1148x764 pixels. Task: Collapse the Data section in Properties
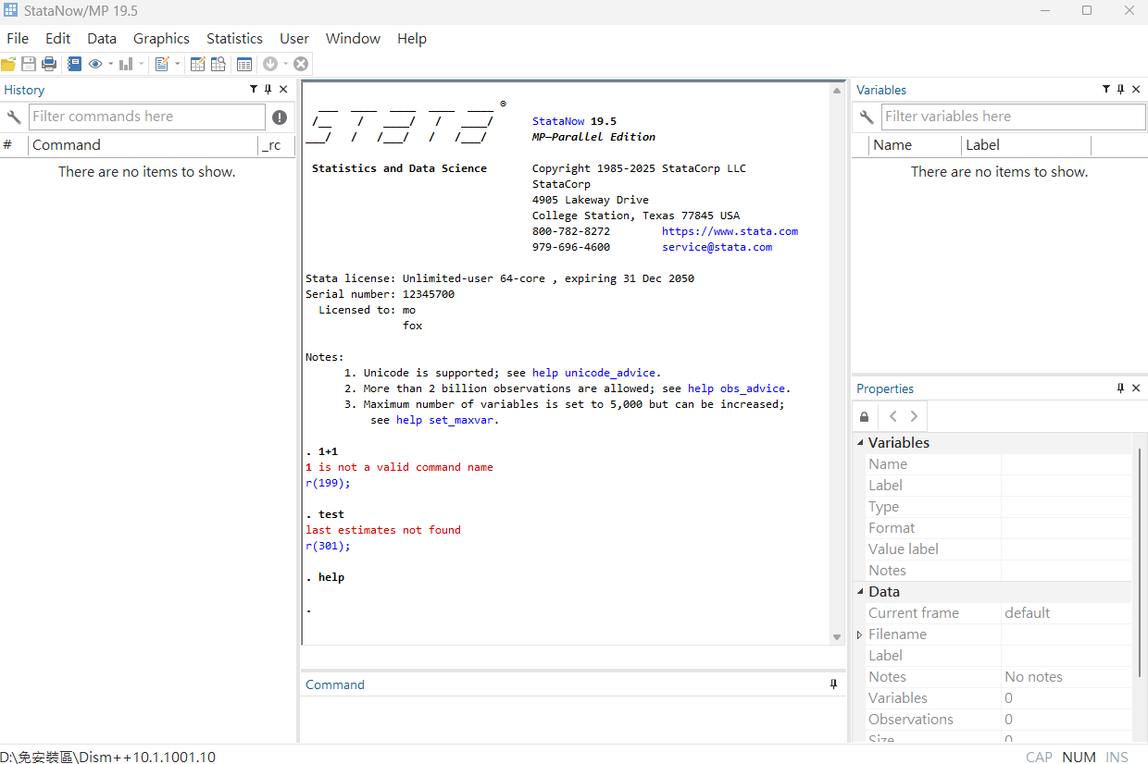click(860, 592)
